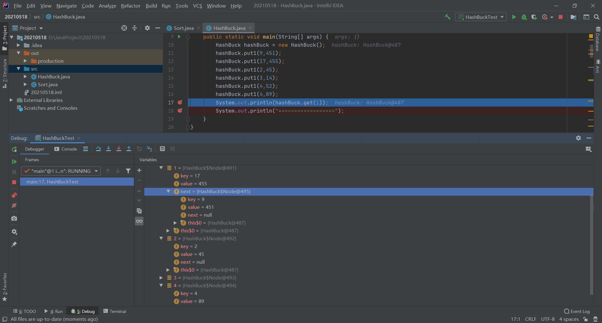Click Variables panel vertical scrollbar

[592, 245]
